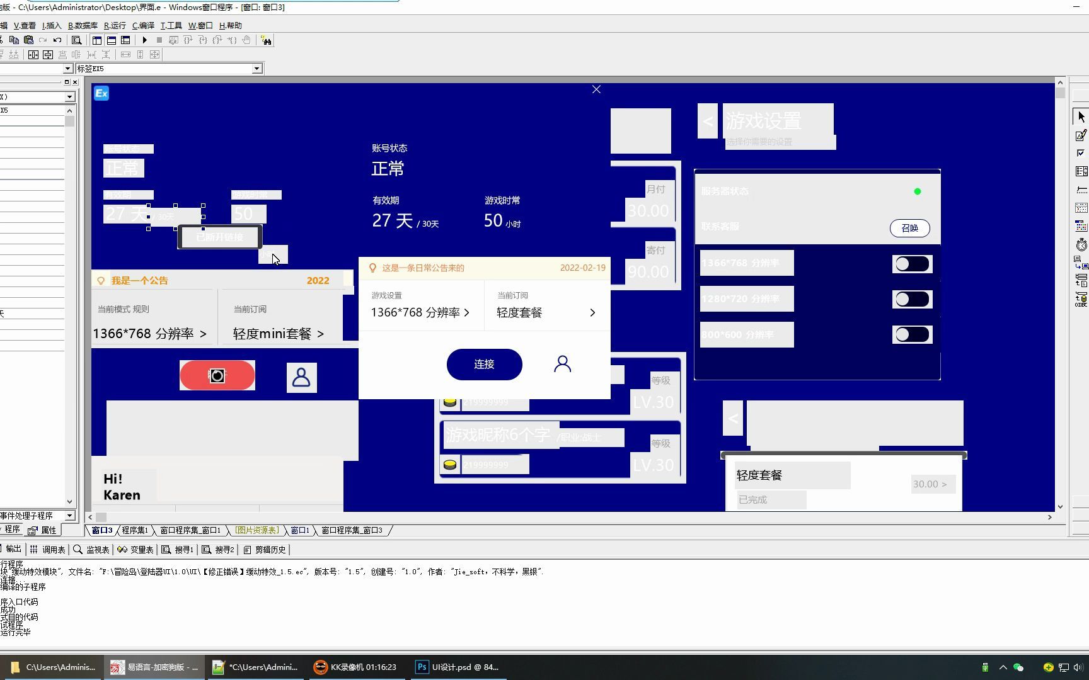The width and height of the screenshot is (1089, 680).
Task: Open Photoshop UI设计.psd in the taskbar
Action: pyautogui.click(x=458, y=667)
